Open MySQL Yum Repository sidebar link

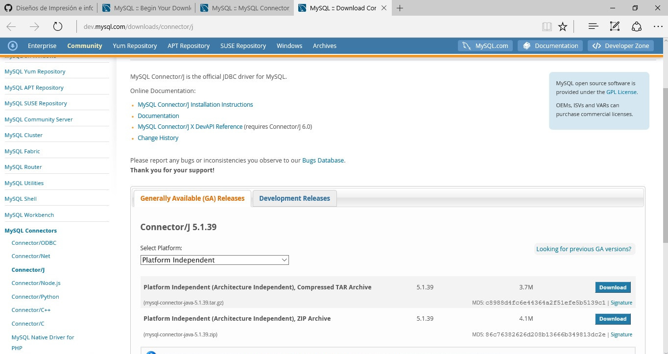(x=35, y=71)
